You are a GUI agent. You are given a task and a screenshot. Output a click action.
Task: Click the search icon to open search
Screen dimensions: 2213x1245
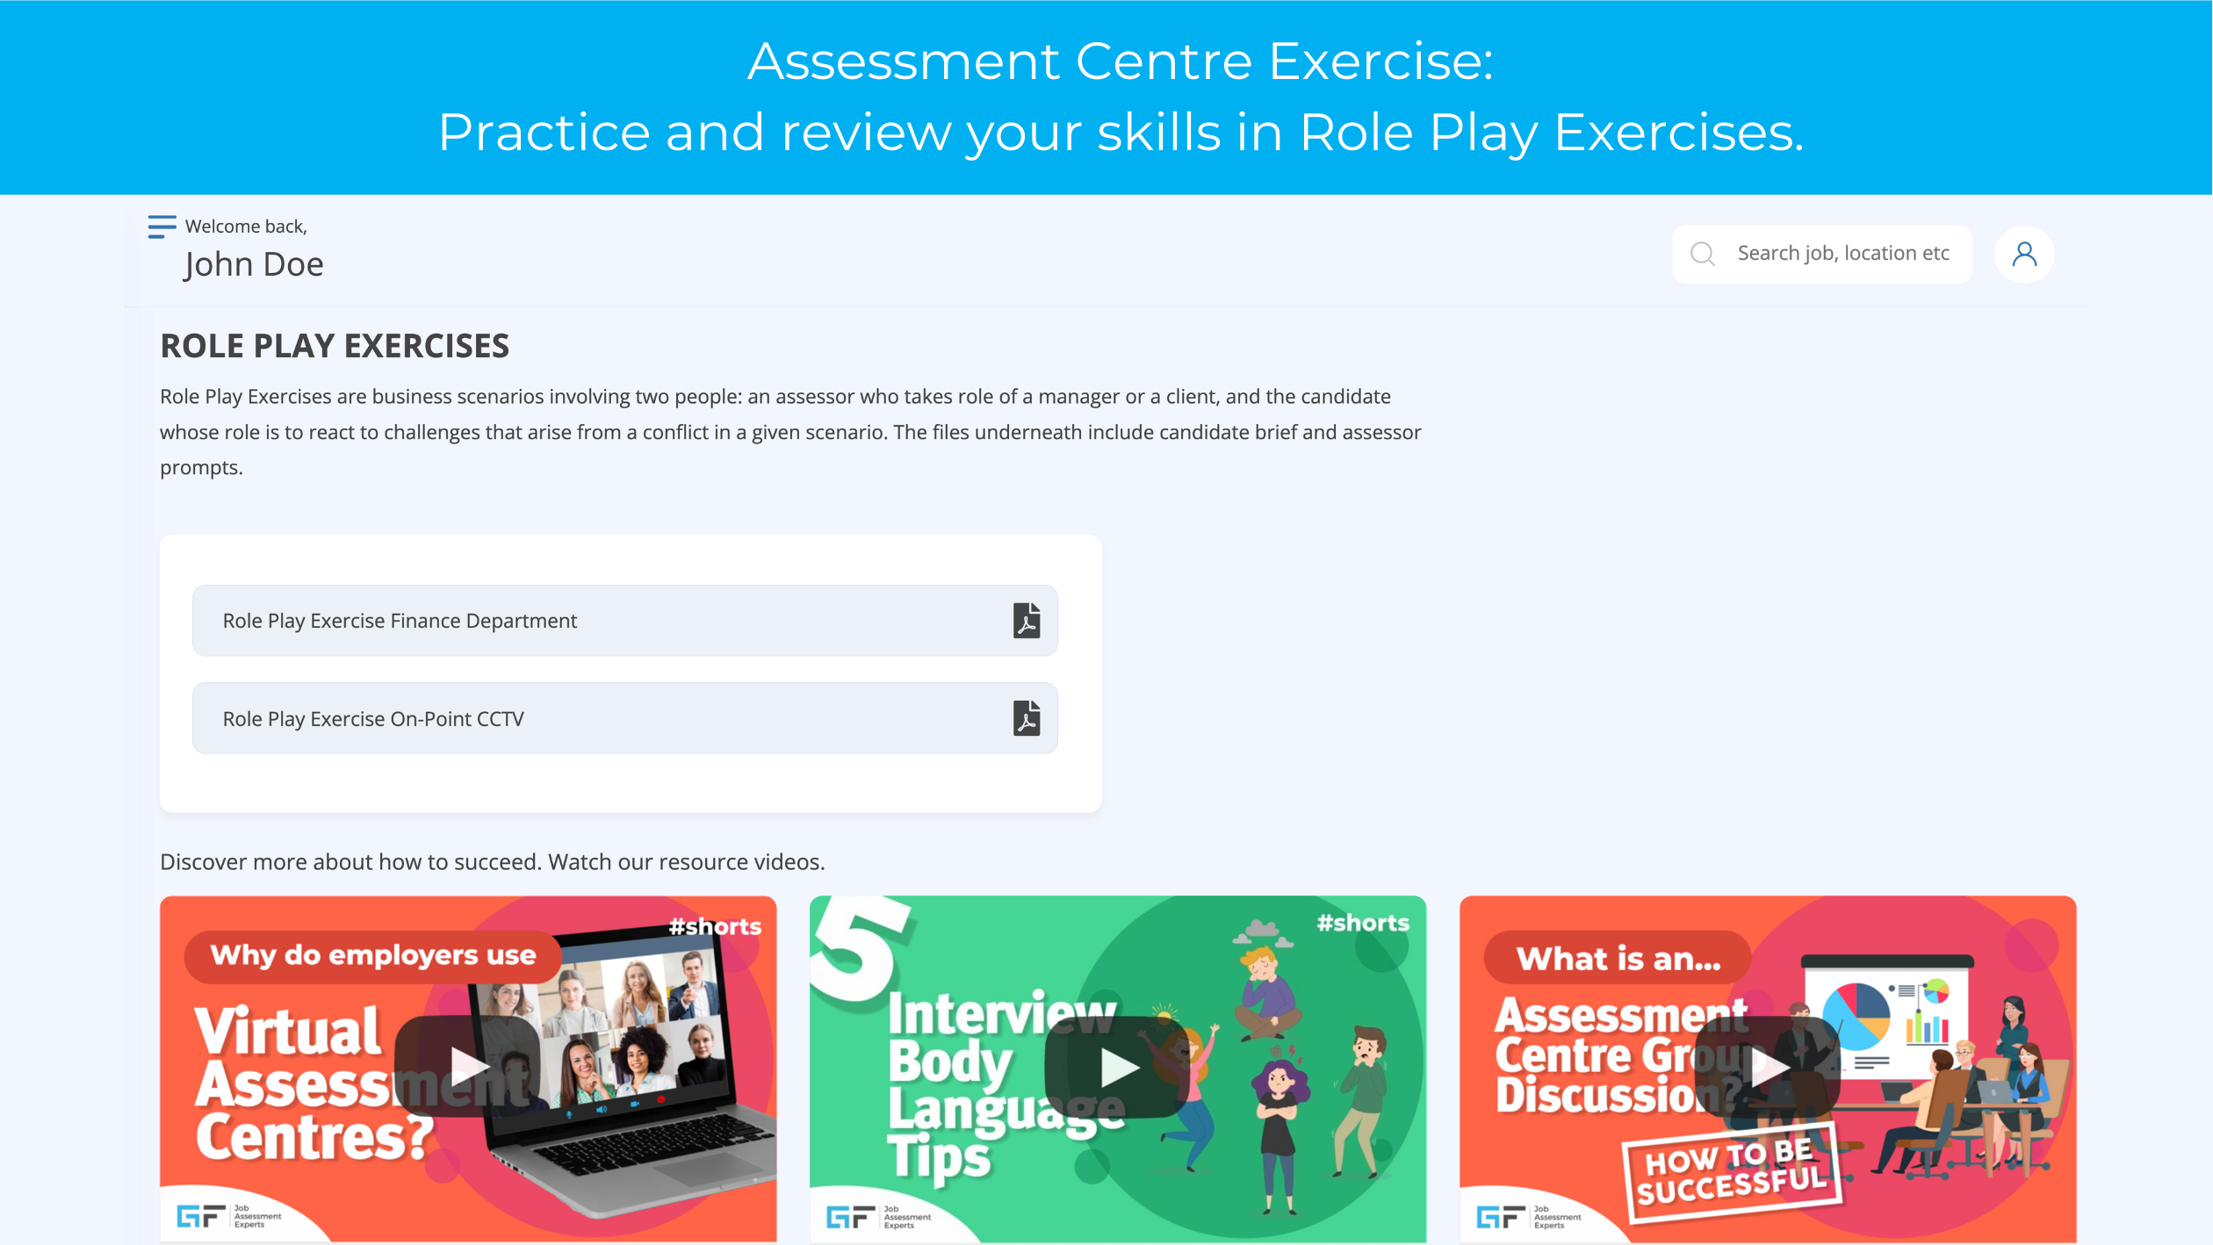pyautogui.click(x=1704, y=254)
